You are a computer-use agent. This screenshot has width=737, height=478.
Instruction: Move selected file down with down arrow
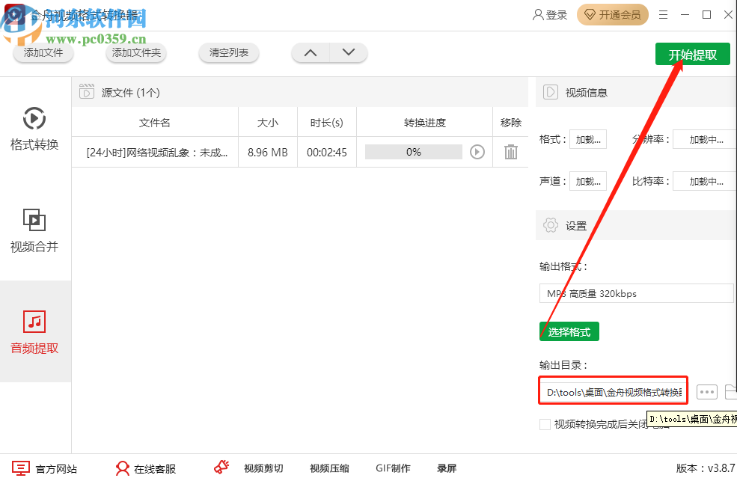click(348, 52)
